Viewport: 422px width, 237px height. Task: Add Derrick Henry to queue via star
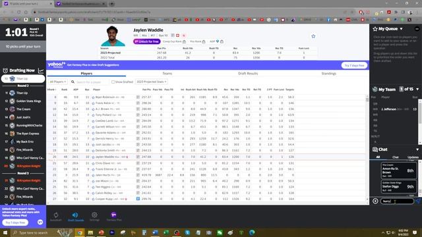(93, 139)
